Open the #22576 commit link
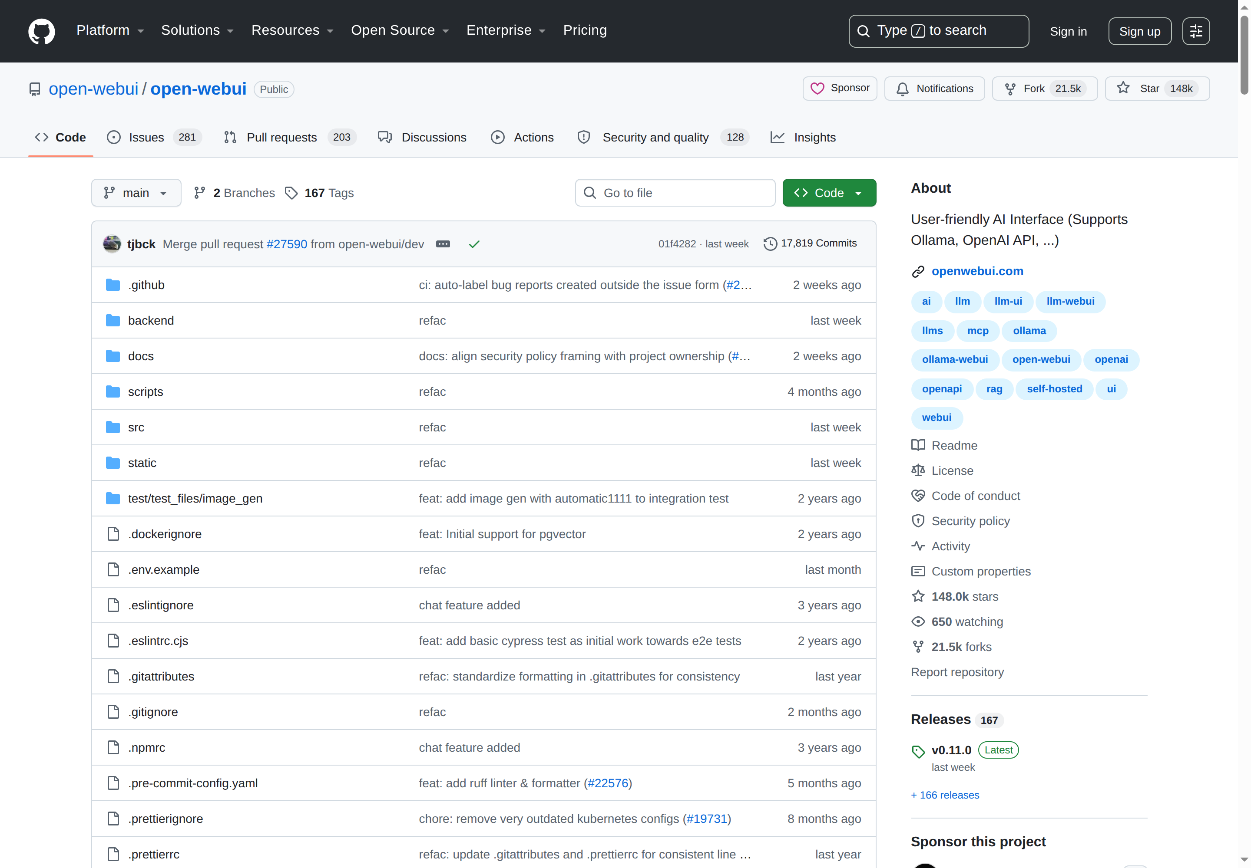Screen dimensions: 1251x868 click(608, 783)
